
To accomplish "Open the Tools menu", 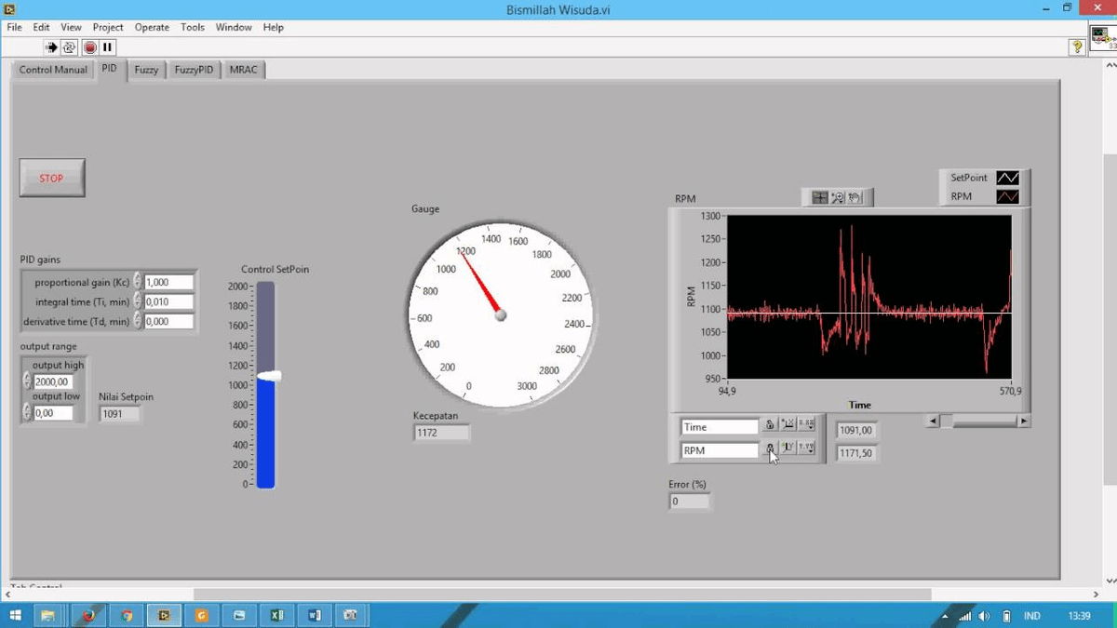I will pyautogui.click(x=193, y=27).
